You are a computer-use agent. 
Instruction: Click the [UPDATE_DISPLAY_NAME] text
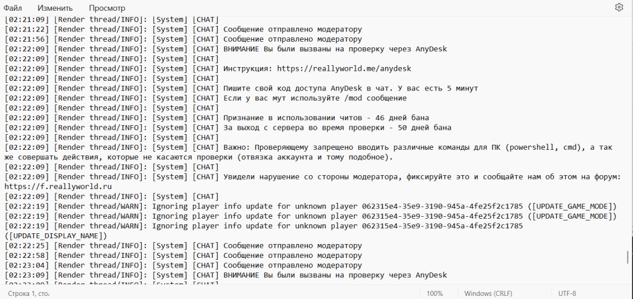56,236
